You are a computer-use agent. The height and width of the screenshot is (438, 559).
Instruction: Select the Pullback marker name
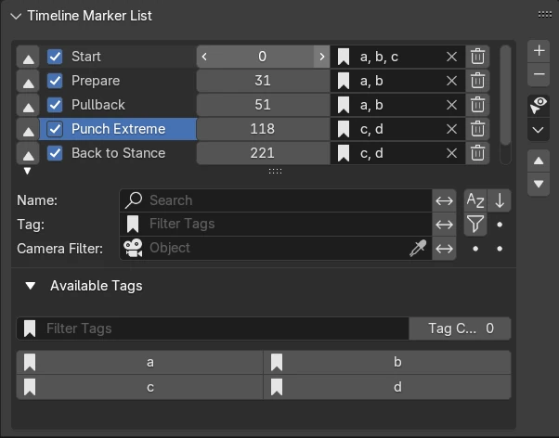[x=98, y=105]
